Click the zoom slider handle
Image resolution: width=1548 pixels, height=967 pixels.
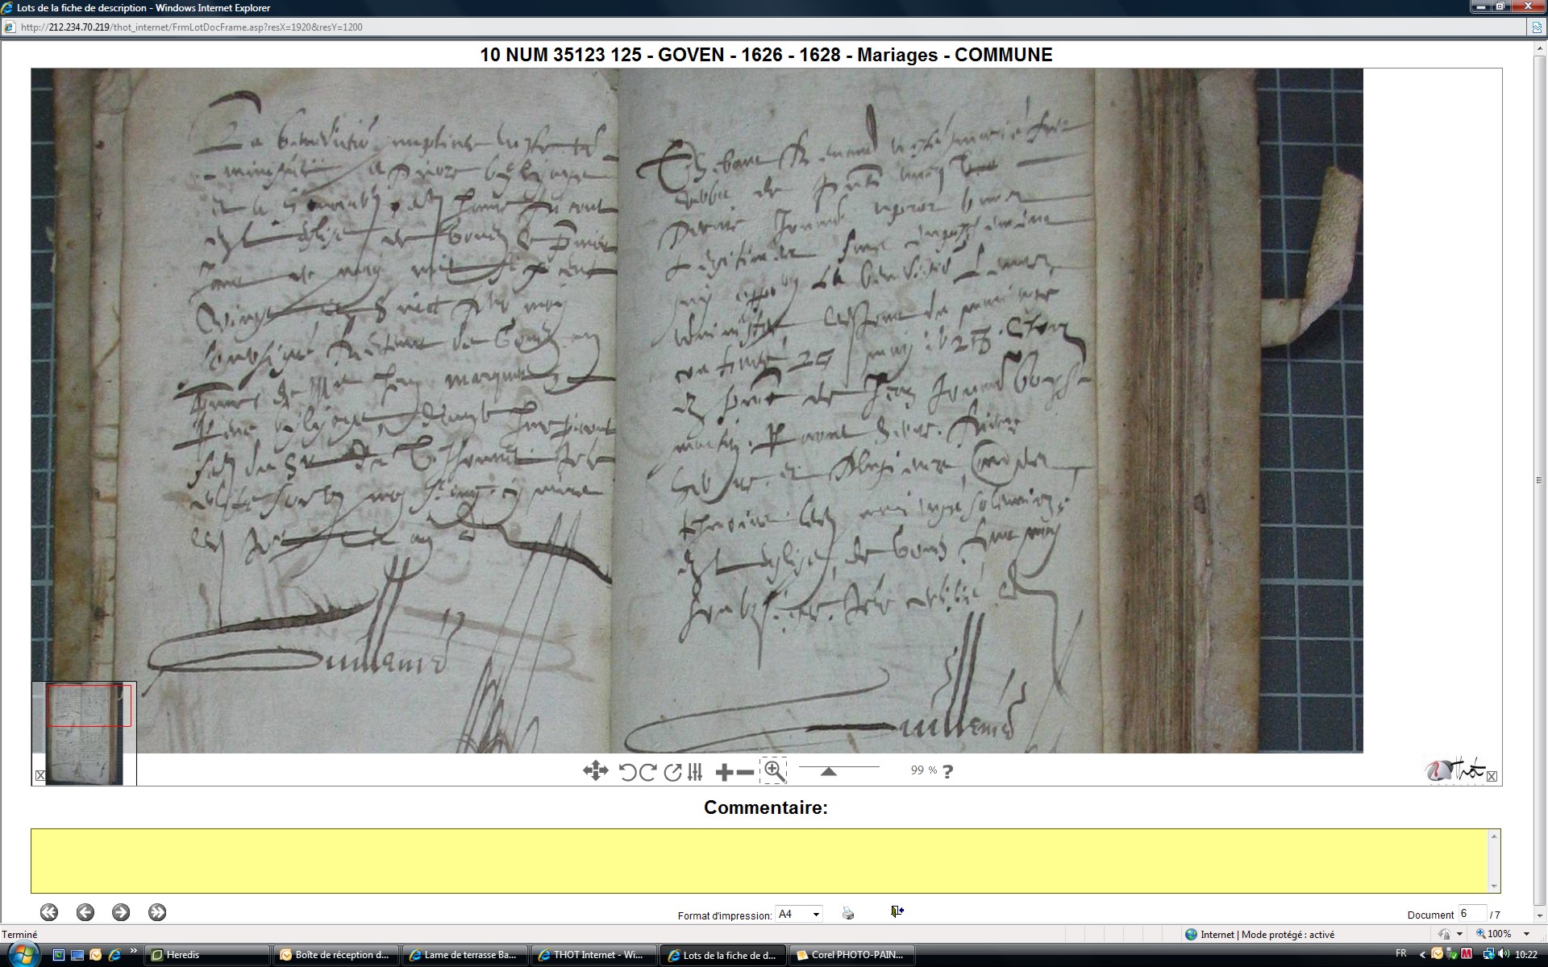pos(828,771)
